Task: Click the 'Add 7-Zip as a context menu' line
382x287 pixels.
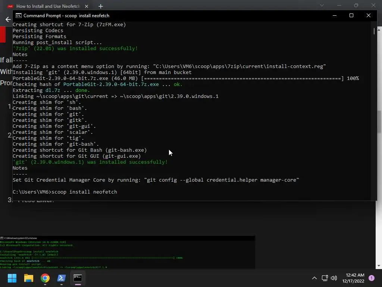Action: tap(169, 67)
